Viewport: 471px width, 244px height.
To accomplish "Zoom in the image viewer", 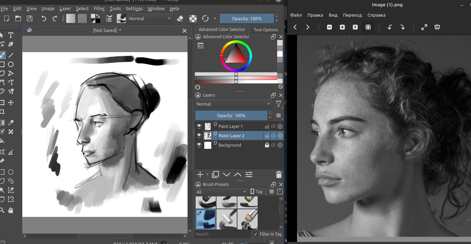I will [x=342, y=27].
